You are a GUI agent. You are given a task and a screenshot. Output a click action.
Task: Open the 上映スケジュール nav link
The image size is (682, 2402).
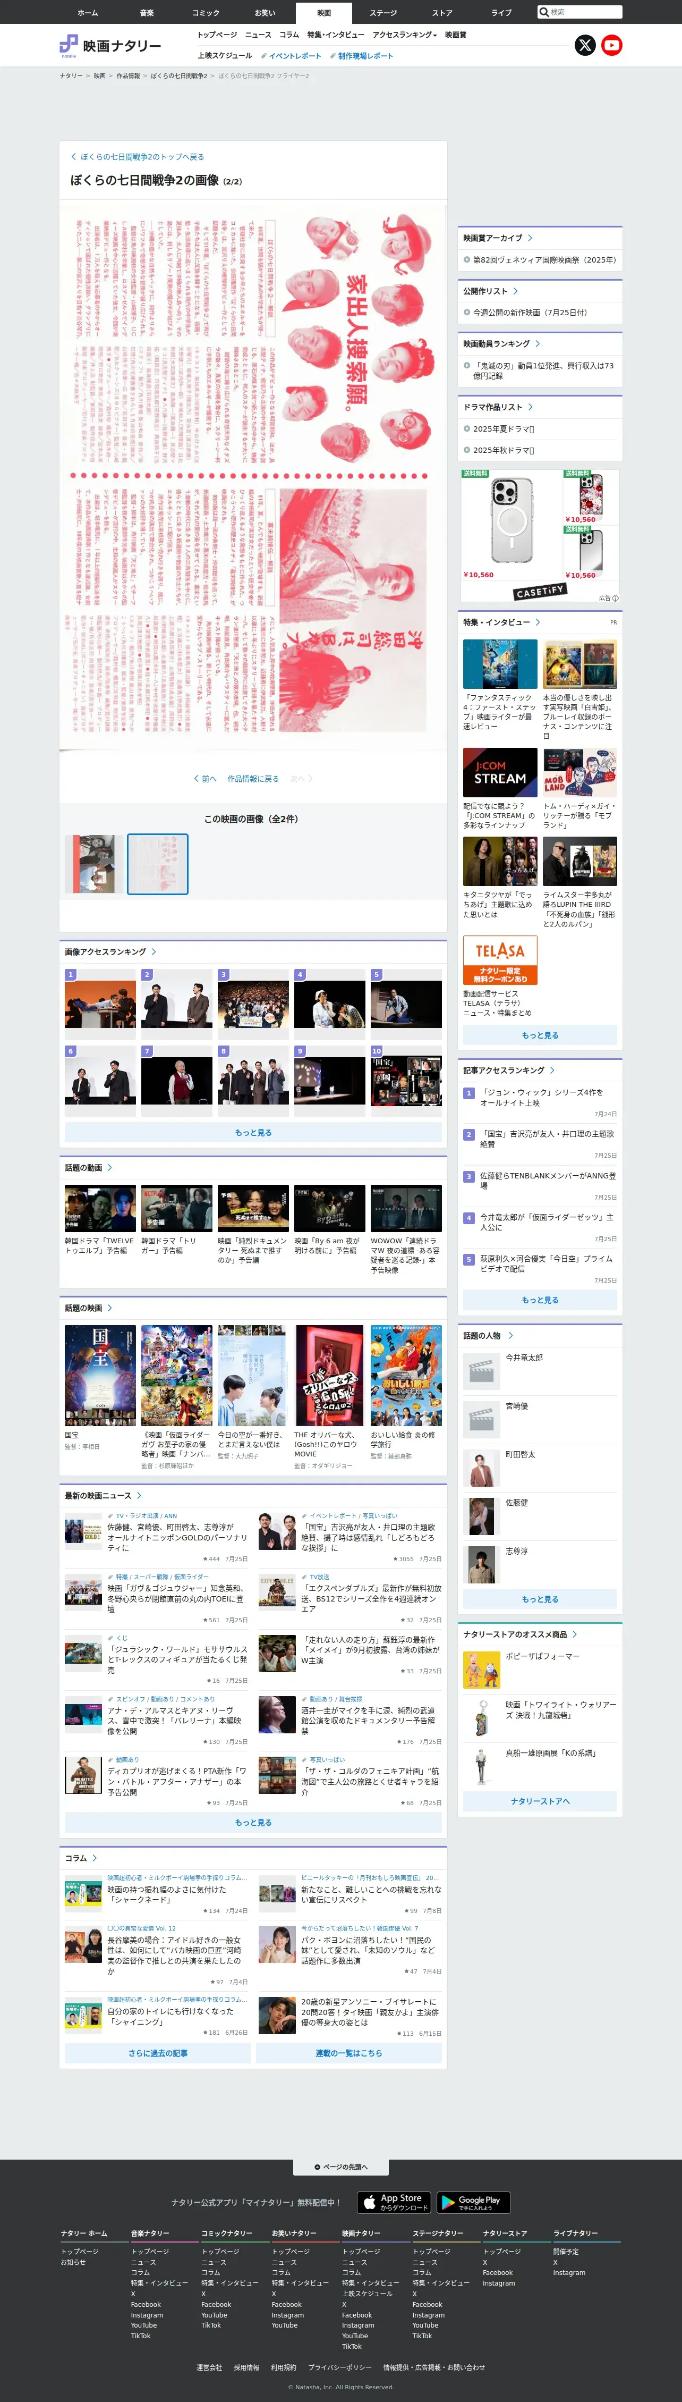click(x=225, y=56)
